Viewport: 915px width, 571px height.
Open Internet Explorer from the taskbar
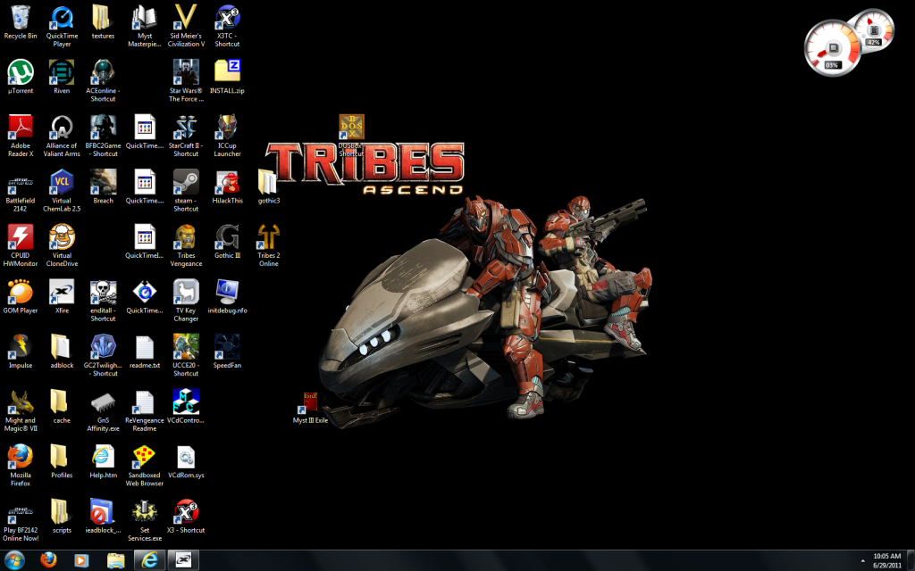tap(149, 560)
